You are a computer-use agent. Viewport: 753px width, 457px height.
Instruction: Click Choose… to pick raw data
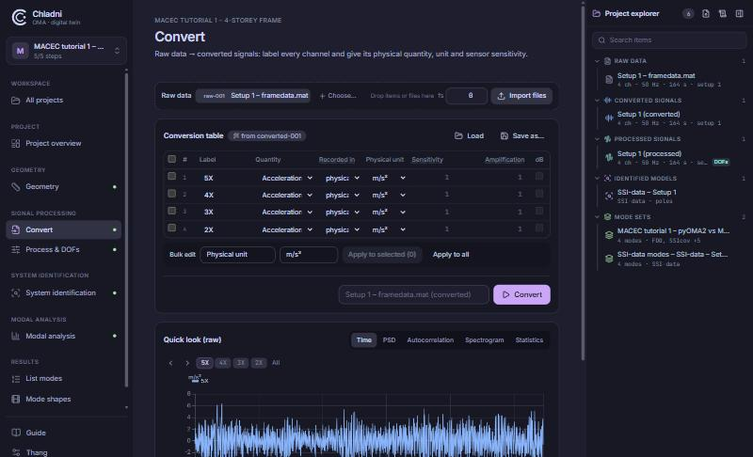tap(338, 96)
